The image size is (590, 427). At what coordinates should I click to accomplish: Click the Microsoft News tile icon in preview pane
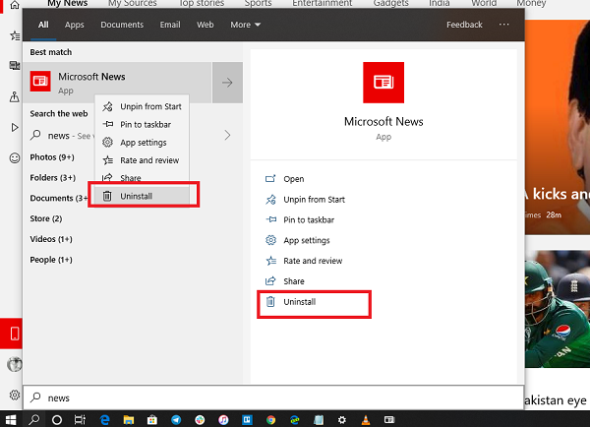(383, 82)
